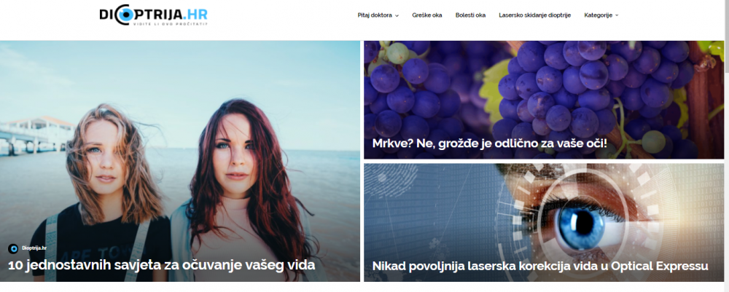Screen dimensions: 729x292
Task: Click the DIOPTRIJA.HR logo text
Action: point(153,13)
